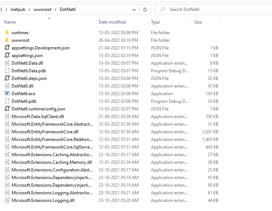Select the runtimes folder name
The image size is (272, 211).
click(20, 33)
